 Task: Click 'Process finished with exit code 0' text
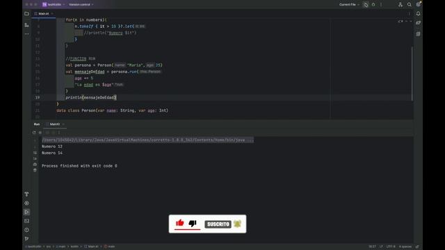coord(79,166)
